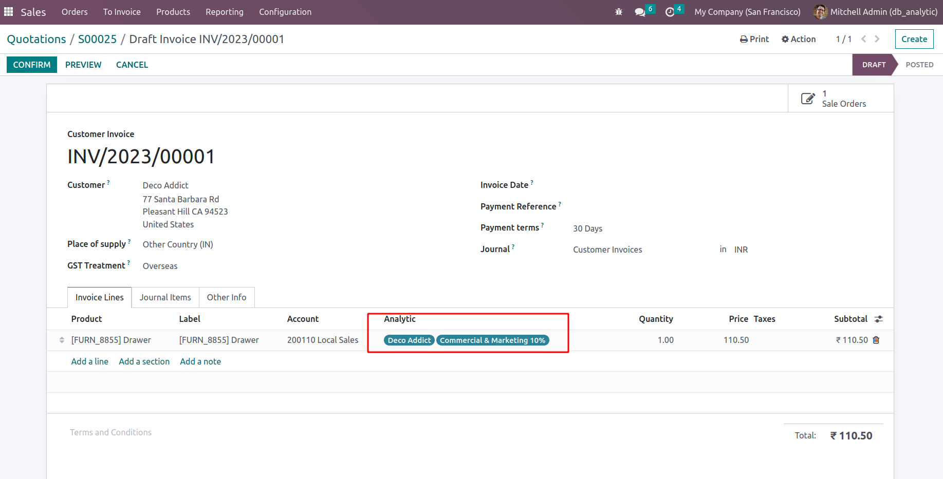The width and height of the screenshot is (943, 479).
Task: Open My Company (San Francisco) switcher
Action: [747, 12]
